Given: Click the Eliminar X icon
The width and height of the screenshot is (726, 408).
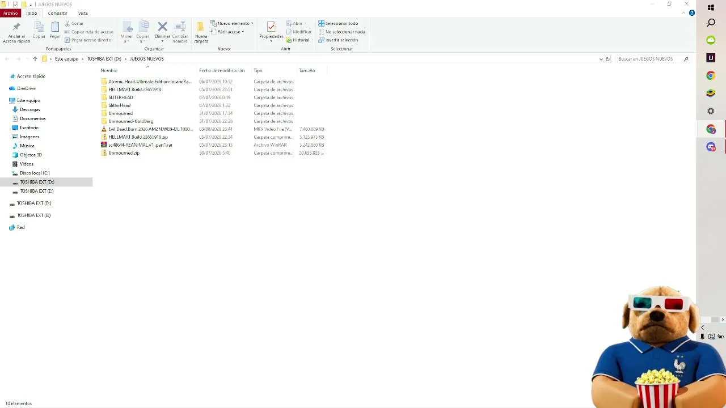Looking at the screenshot, I should coord(162,27).
